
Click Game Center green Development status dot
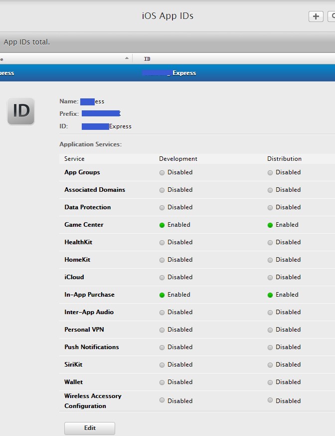pyautogui.click(x=162, y=225)
